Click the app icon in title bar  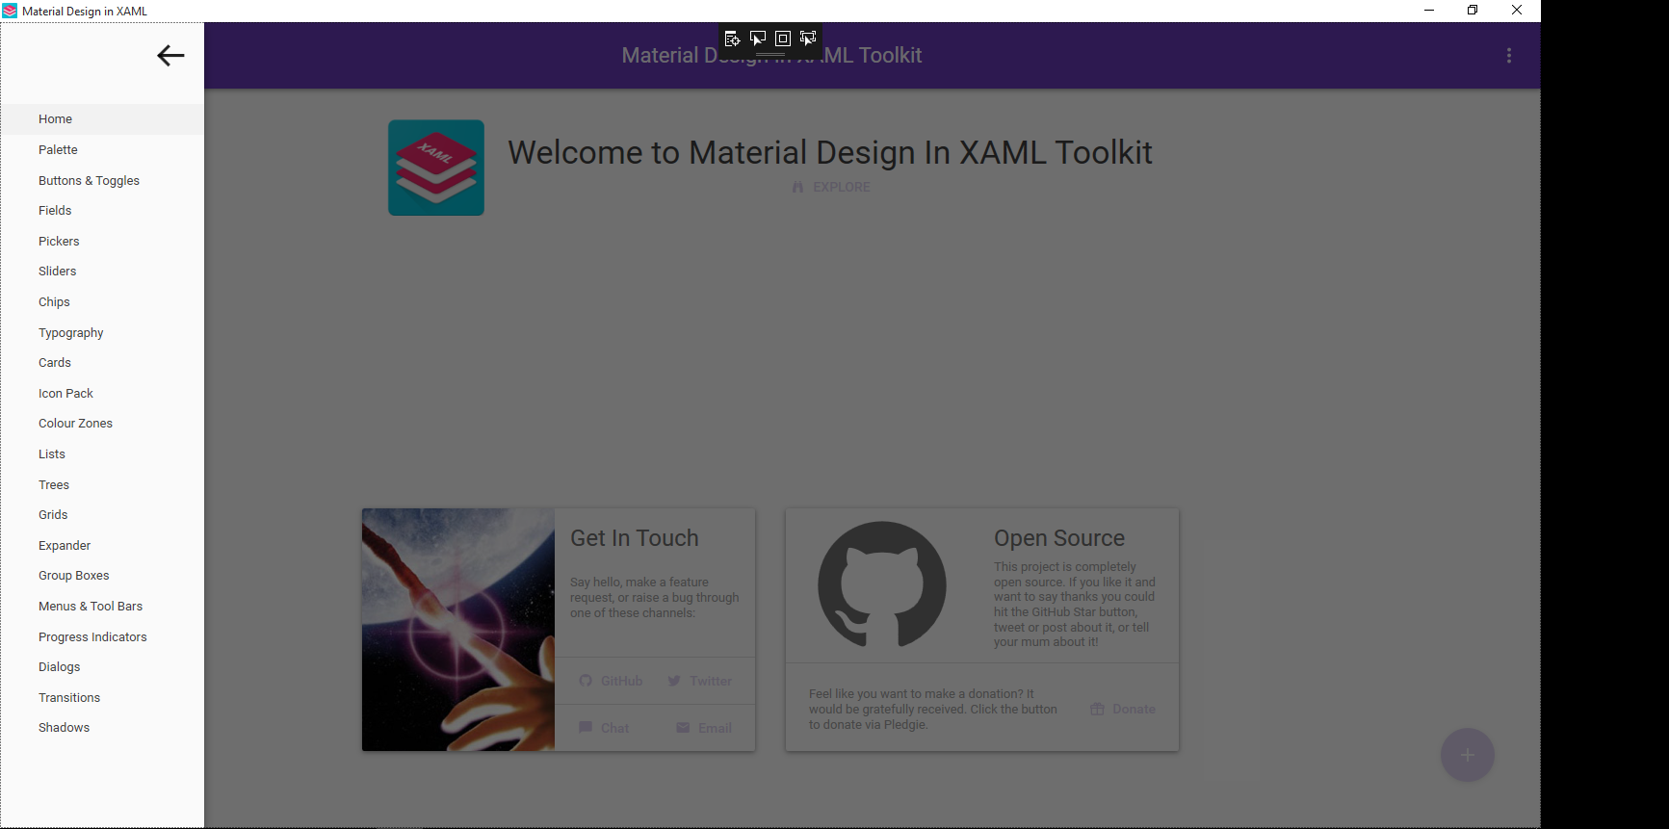coord(10,11)
